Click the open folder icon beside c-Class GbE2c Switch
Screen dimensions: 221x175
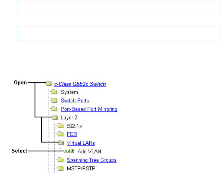[x=48, y=84]
